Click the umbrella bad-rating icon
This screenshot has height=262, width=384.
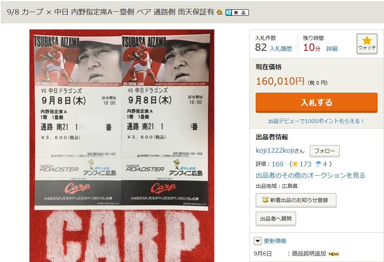(x=318, y=164)
